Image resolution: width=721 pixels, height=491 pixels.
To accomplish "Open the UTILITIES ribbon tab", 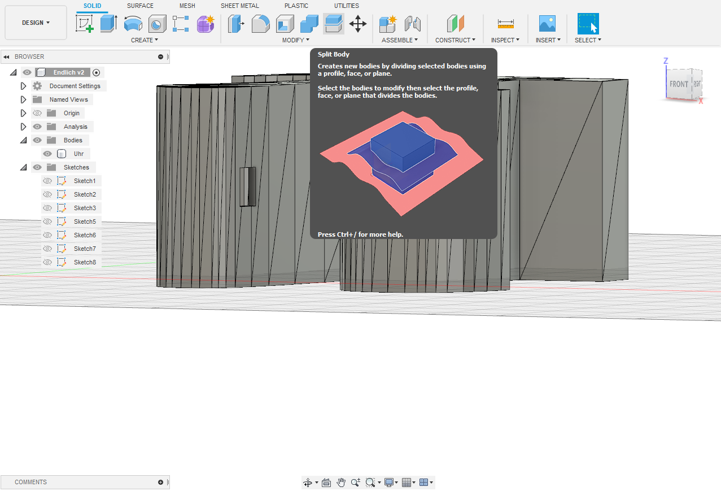I will 346,6.
